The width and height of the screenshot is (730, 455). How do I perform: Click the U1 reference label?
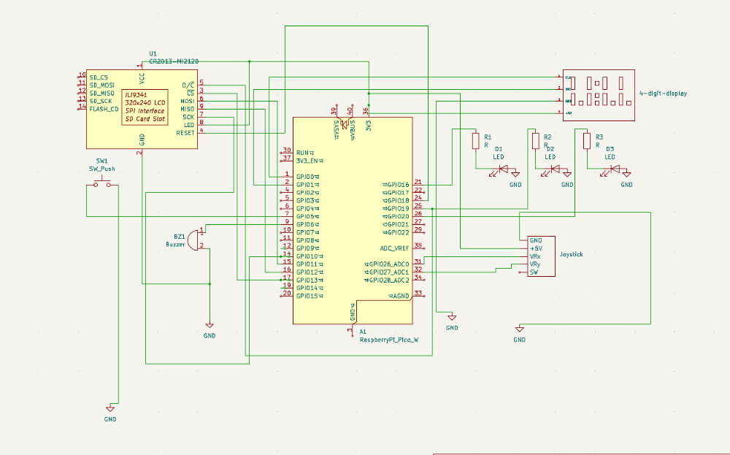pyautogui.click(x=153, y=53)
